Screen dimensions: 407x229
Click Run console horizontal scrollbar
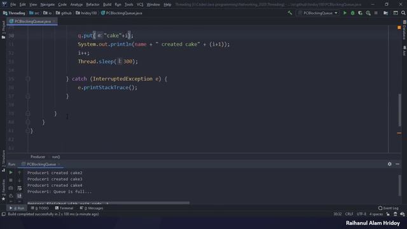[109, 202]
